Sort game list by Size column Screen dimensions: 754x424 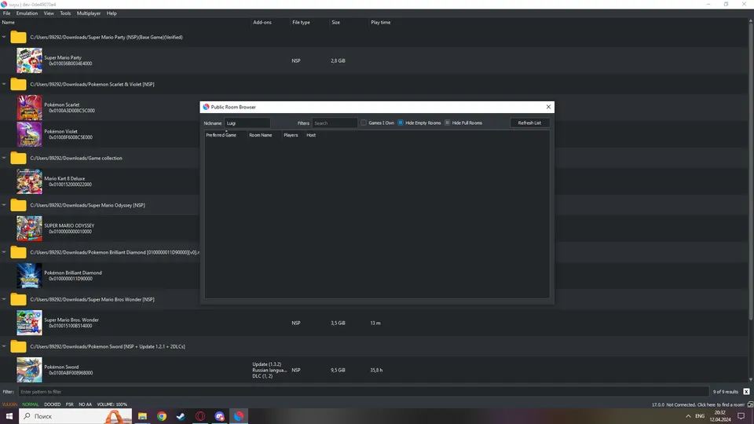tap(335, 22)
